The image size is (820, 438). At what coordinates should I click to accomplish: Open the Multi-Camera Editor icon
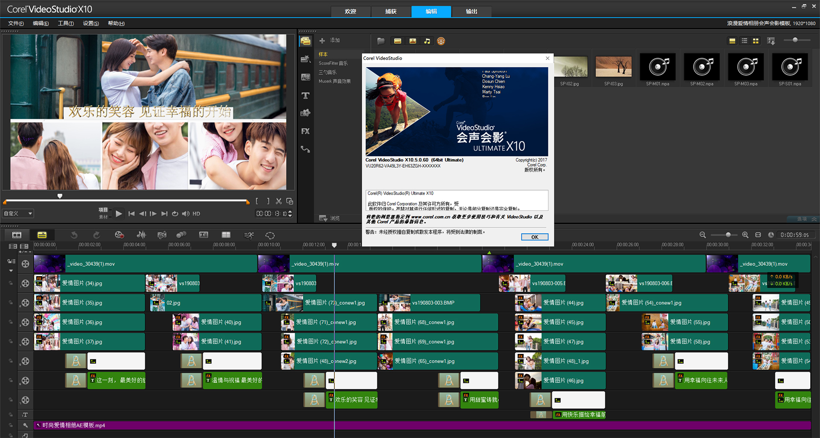click(226, 235)
